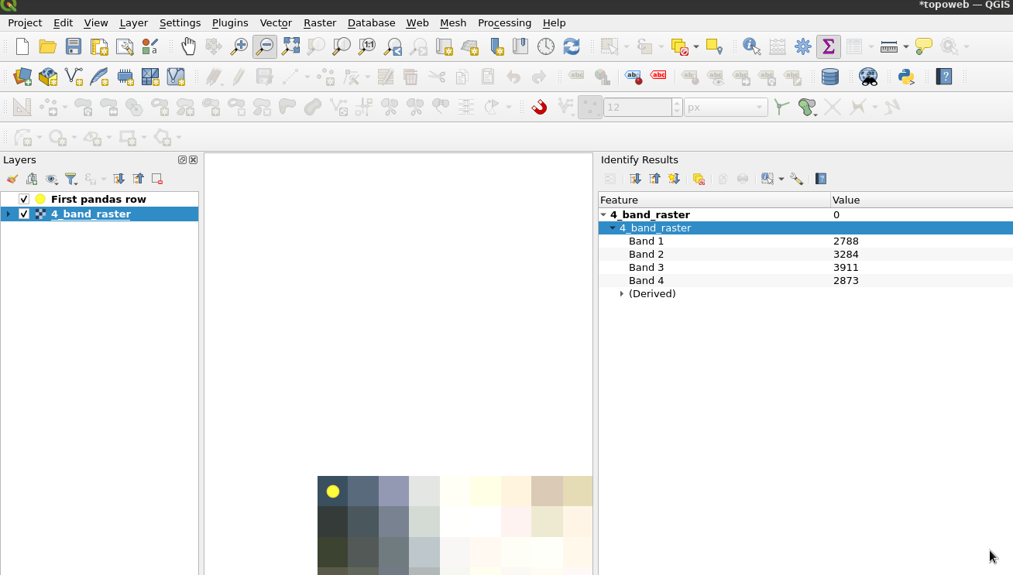
Task: Click the Band 3 row
Action: (x=805, y=267)
